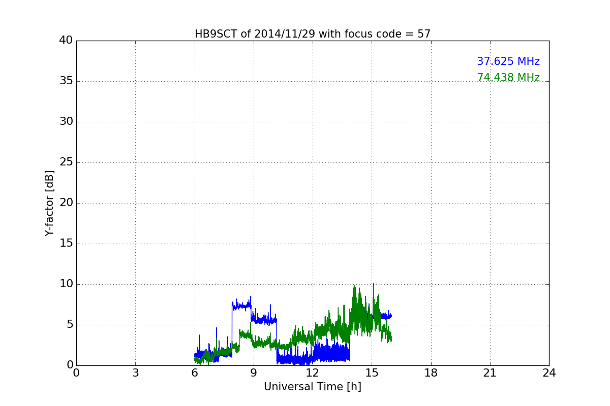Click the plot title 'HB9SCT of 2014/11/29 with focus code = 57'
The height and width of the screenshot is (406, 610).
coord(313,34)
